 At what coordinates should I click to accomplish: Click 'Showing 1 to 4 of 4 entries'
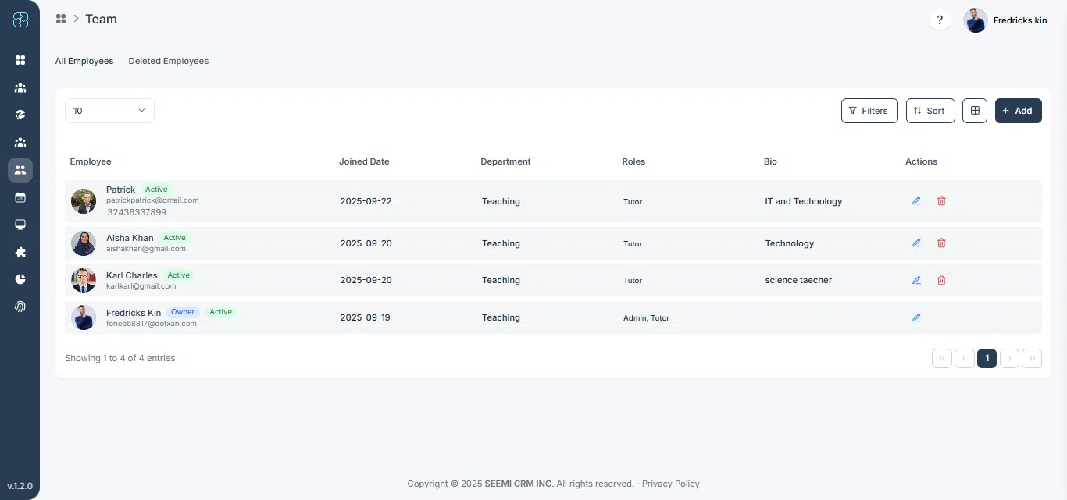pos(120,358)
